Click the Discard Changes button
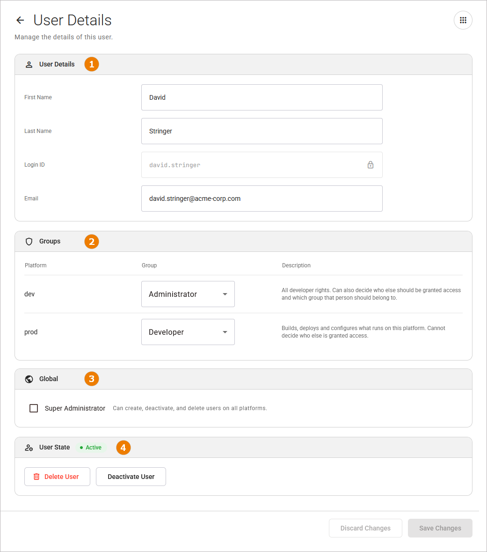This screenshot has height=552, width=487. (366, 528)
